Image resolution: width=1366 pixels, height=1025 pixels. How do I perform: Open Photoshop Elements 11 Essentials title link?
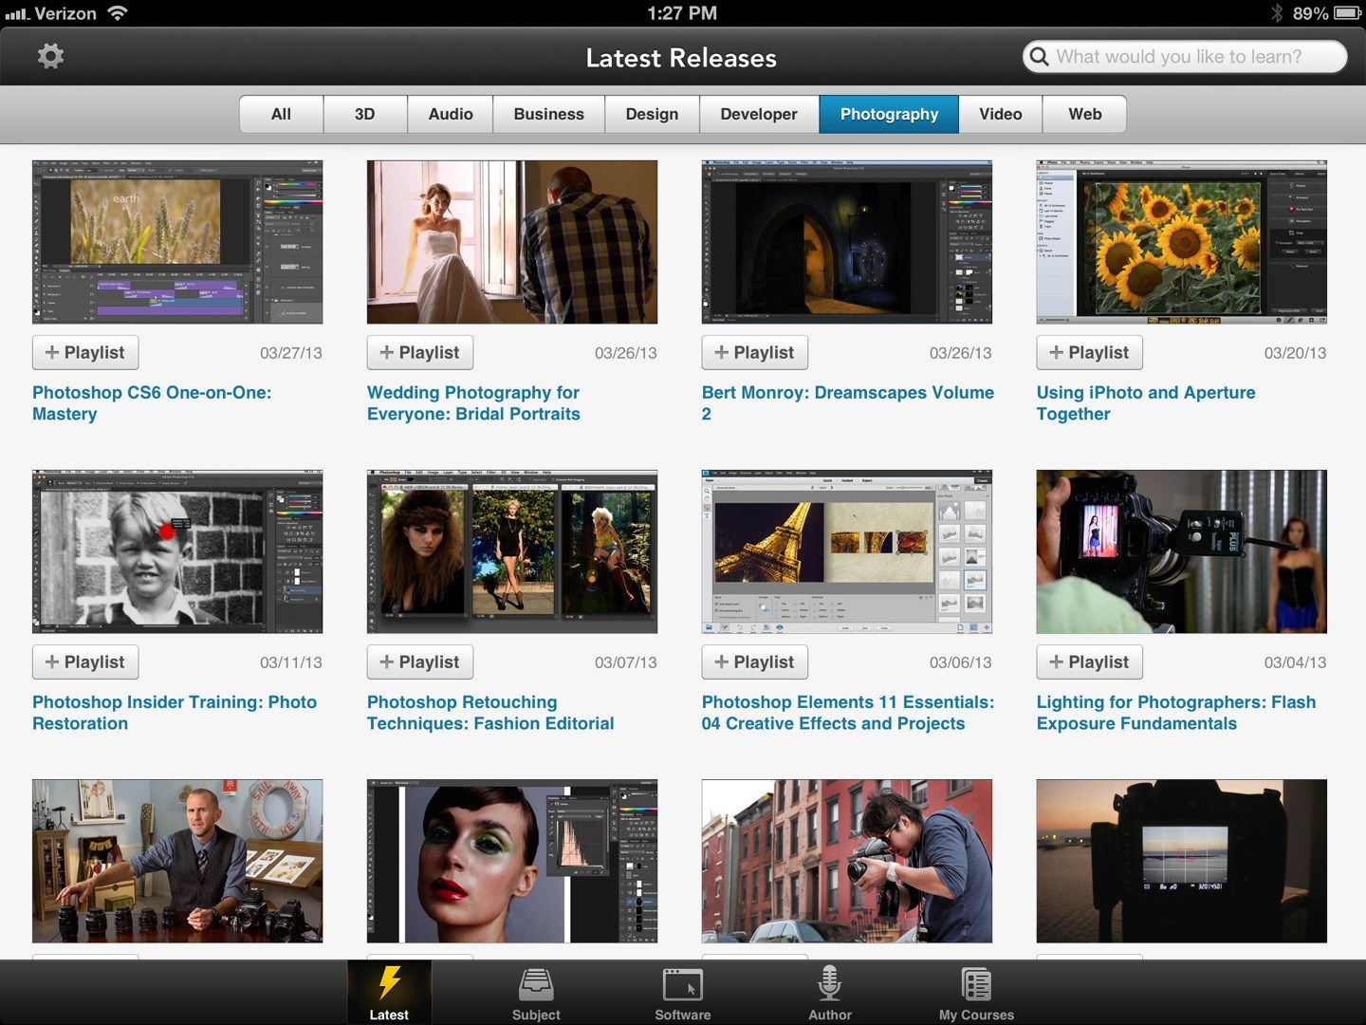tap(848, 713)
